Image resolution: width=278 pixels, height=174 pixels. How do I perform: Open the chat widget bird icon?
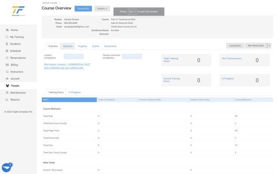[x=7, y=167]
